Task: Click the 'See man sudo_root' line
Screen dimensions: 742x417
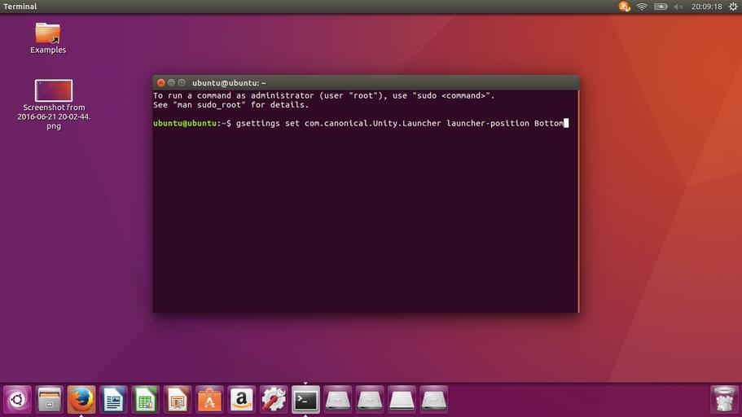Action: [231, 104]
